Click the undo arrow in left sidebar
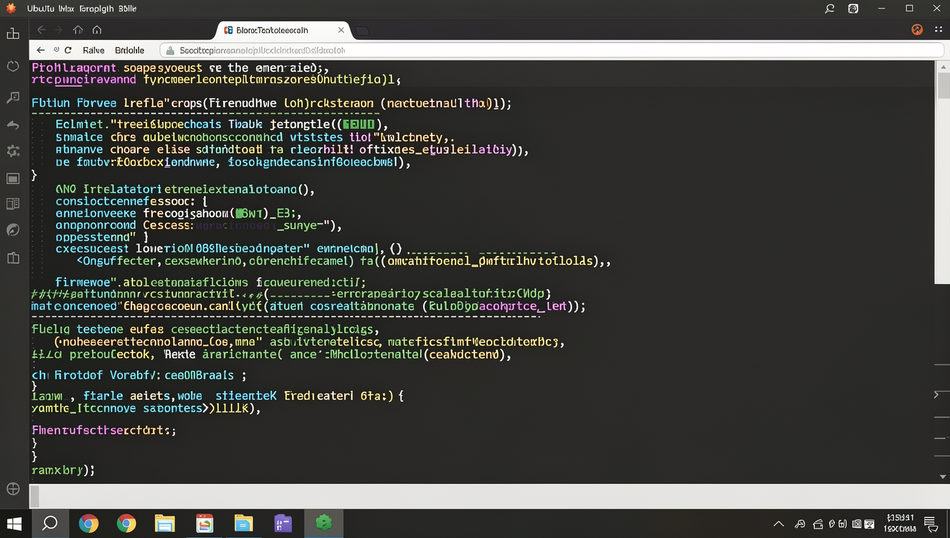Image resolution: width=950 pixels, height=538 pixels. pos(13,125)
